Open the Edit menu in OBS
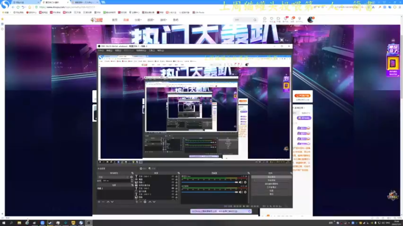403x226 pixels. click(109, 51)
